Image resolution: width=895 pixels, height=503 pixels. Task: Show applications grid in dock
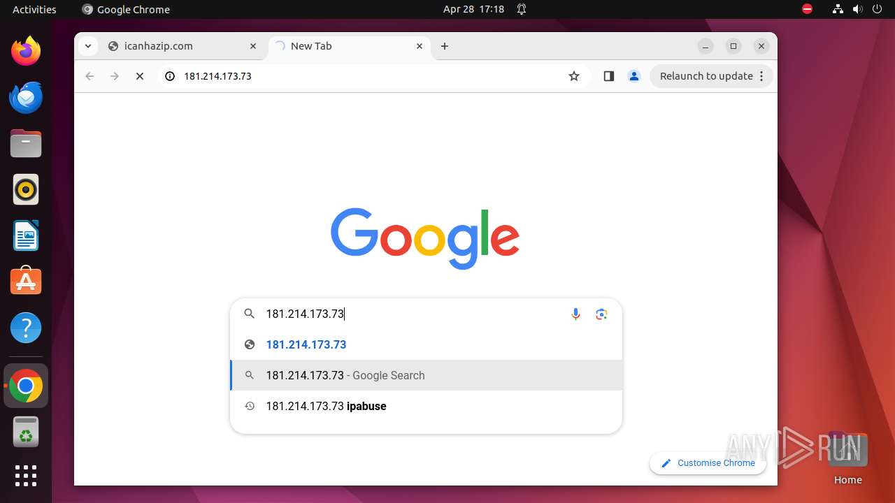(26, 476)
